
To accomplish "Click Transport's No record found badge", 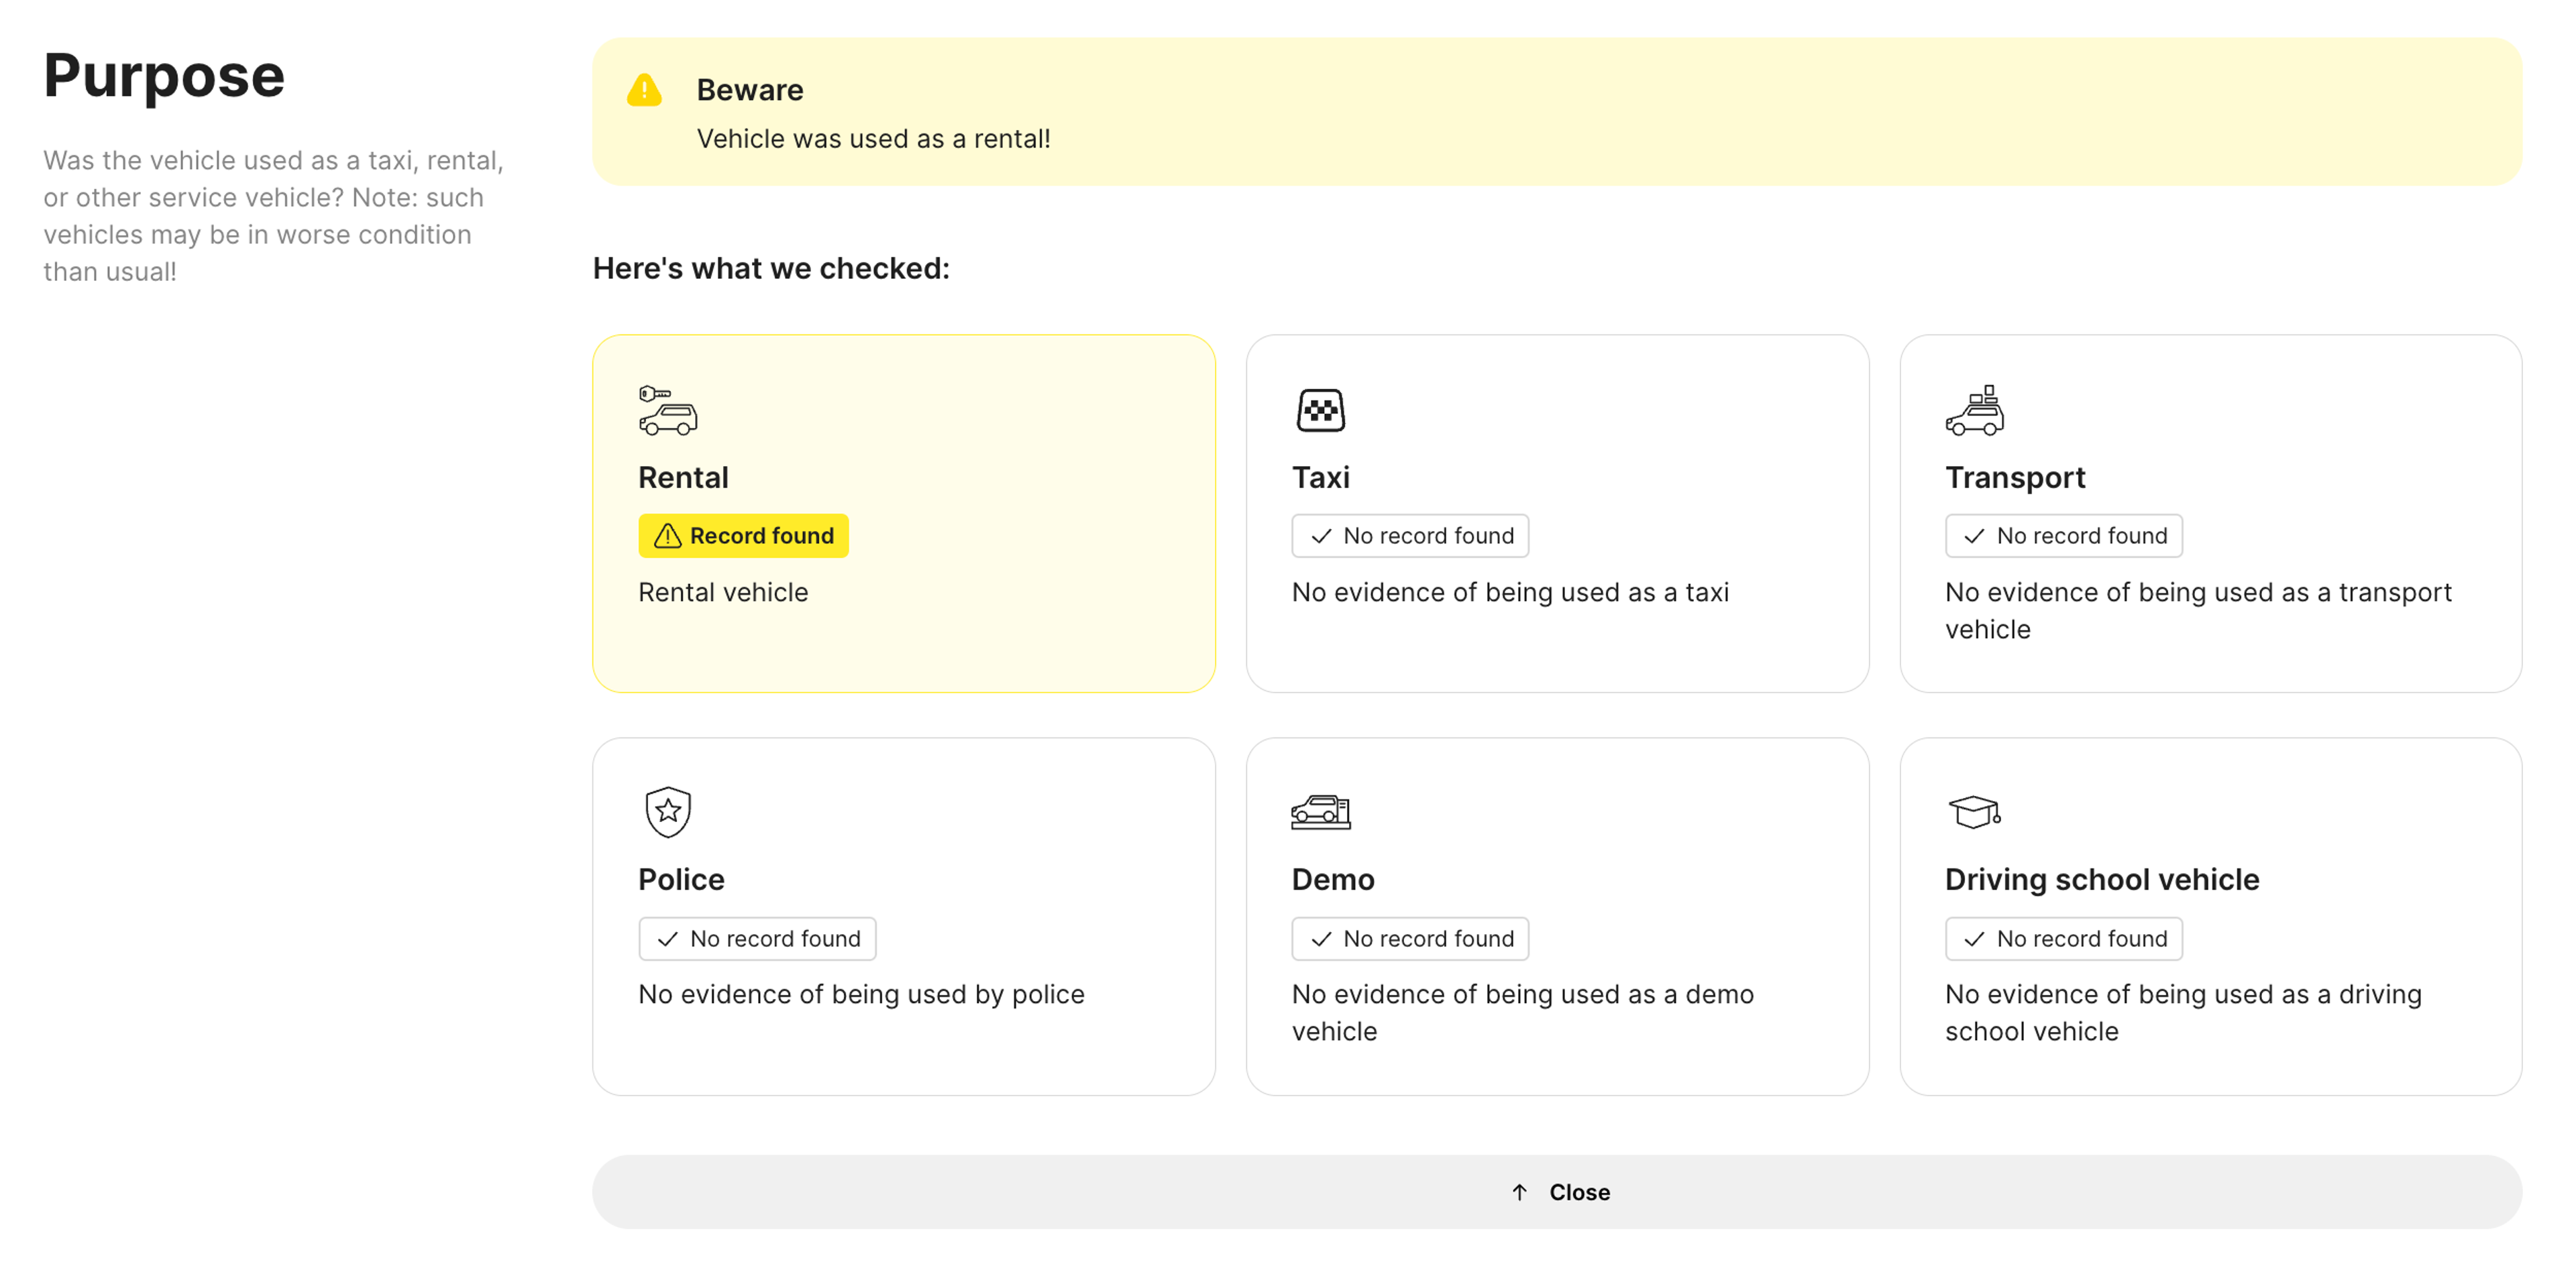I will point(2063,536).
